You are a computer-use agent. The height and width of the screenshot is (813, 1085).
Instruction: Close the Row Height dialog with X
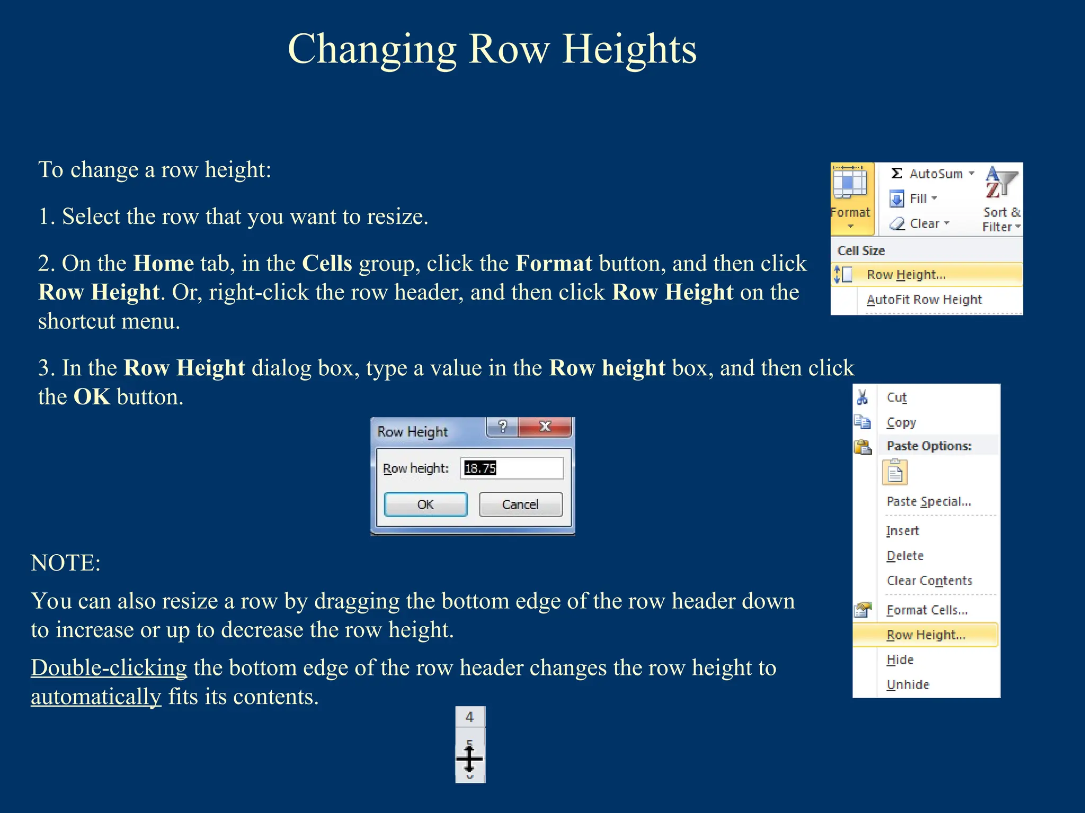pyautogui.click(x=545, y=427)
